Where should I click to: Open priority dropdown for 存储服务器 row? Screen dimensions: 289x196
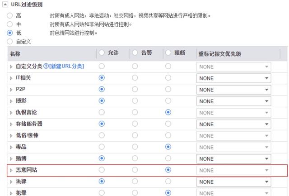234,124
